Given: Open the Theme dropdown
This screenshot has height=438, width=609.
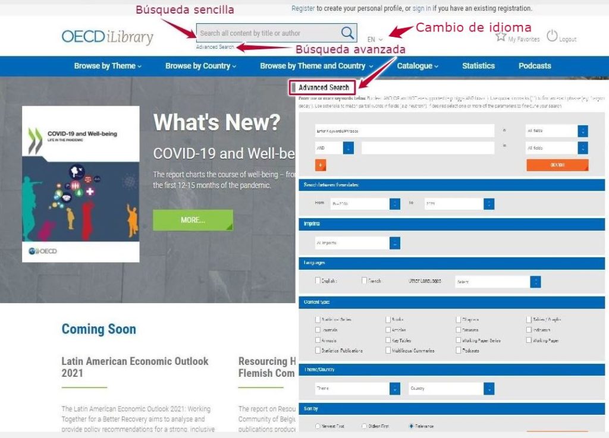Looking at the screenshot, I should [x=357, y=388].
